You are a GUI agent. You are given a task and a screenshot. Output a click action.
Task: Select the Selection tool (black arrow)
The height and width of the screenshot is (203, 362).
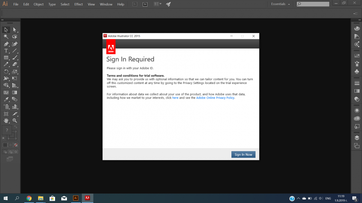tap(6, 30)
